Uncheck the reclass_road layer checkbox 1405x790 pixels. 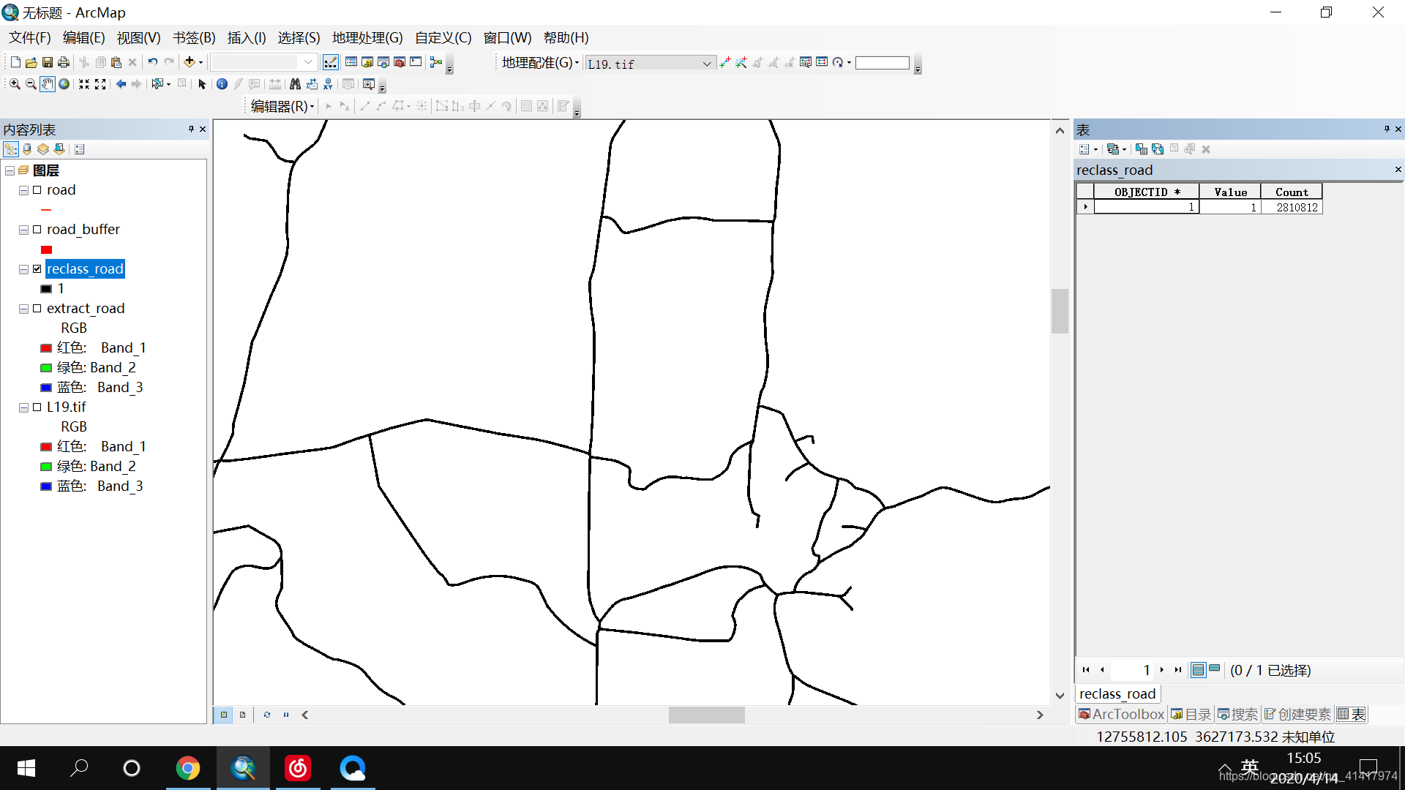(x=37, y=269)
